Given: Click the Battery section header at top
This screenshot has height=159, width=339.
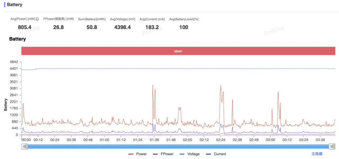Looking at the screenshot, I should click(x=14, y=5).
